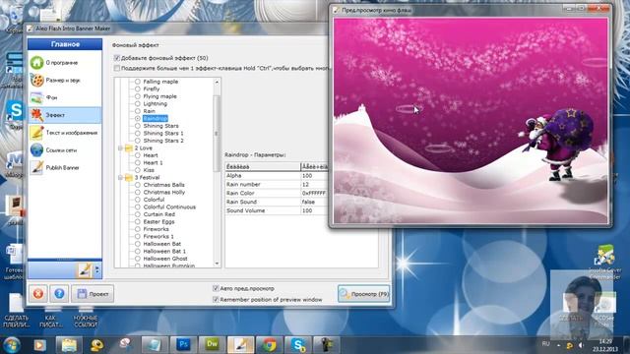Edit the Sound Volume value
Screen dimensions: 630x354
point(314,210)
